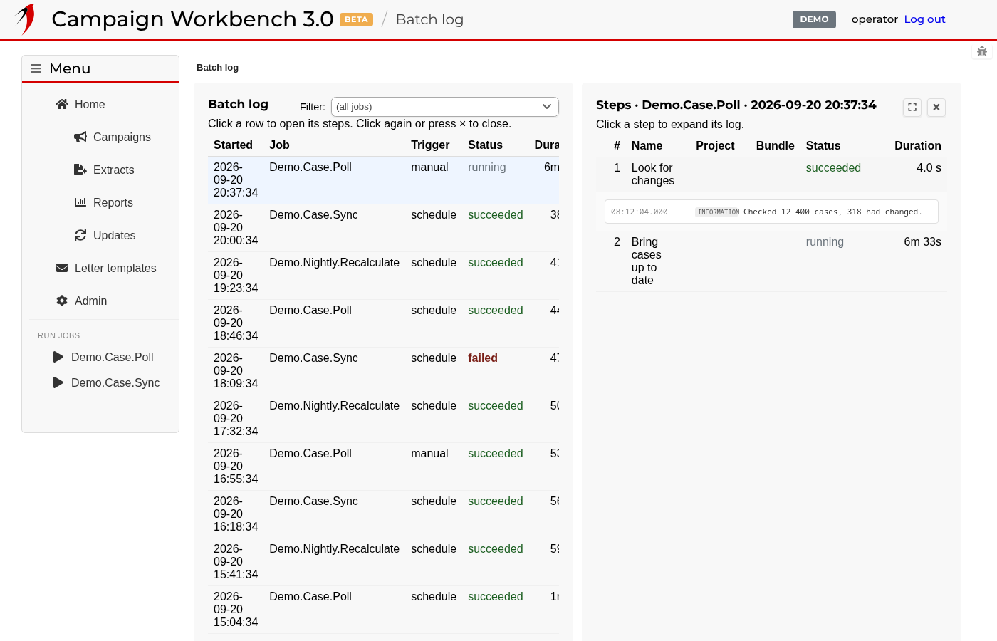
Task: Click the Home house icon
Action: [x=62, y=104]
